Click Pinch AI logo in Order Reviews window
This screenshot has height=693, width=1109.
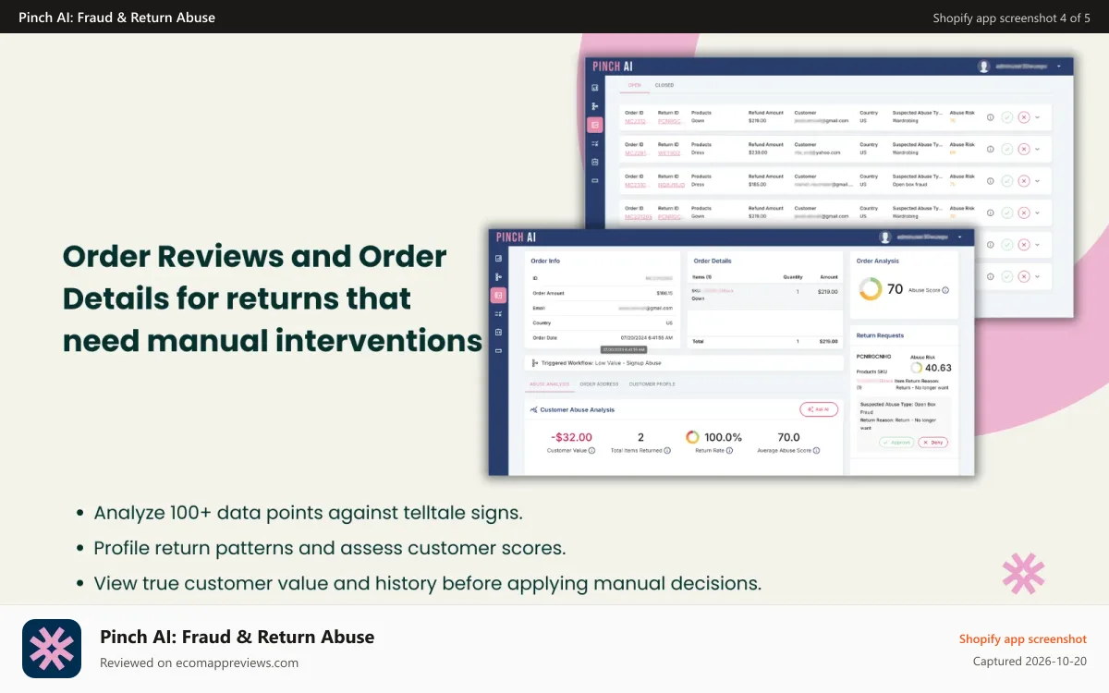click(613, 67)
